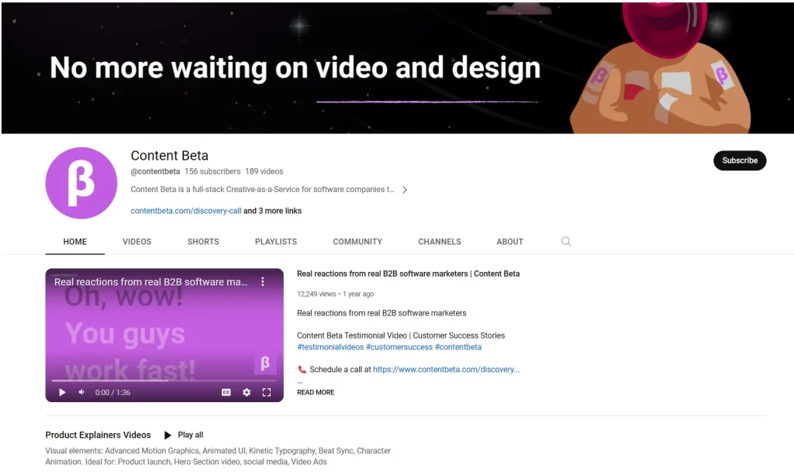Click the video progress bar
The image size is (794, 475).
(164, 380)
